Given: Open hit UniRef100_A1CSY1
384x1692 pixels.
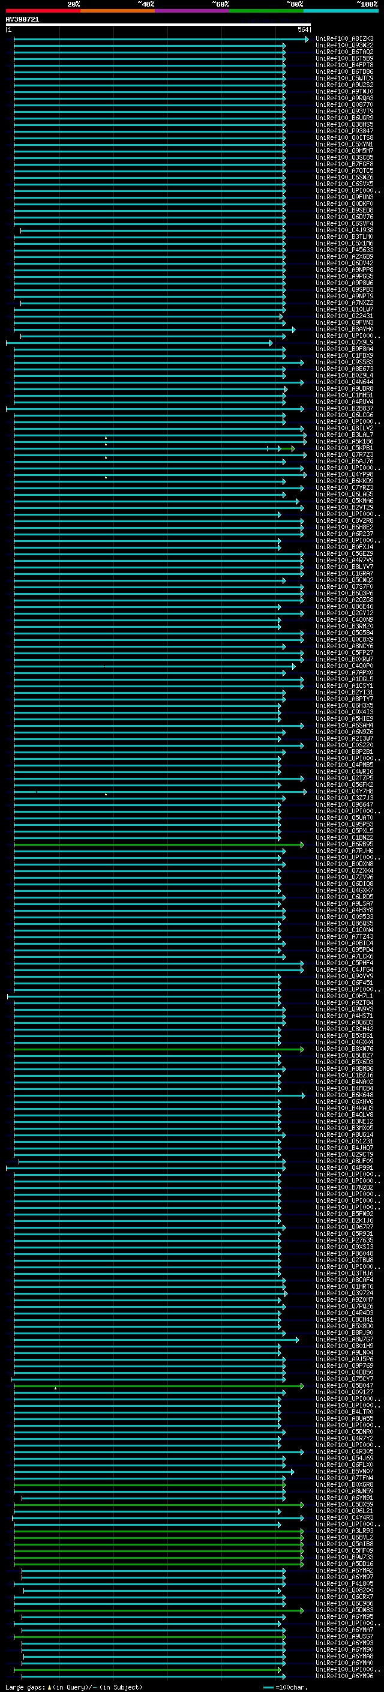Looking at the screenshot, I should tap(344, 685).
